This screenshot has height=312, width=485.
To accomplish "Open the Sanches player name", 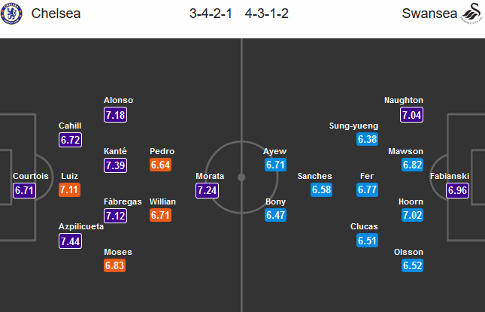I will (314, 176).
